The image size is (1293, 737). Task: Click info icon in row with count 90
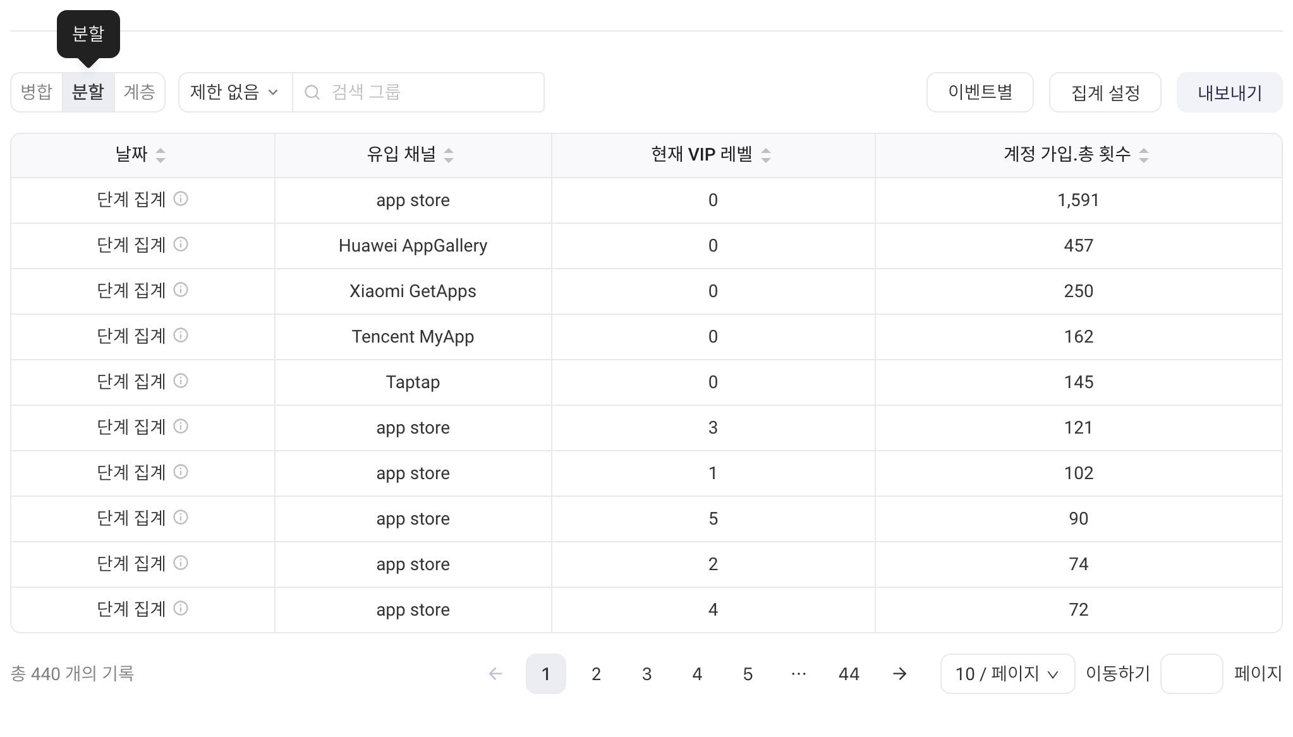pyautogui.click(x=181, y=518)
